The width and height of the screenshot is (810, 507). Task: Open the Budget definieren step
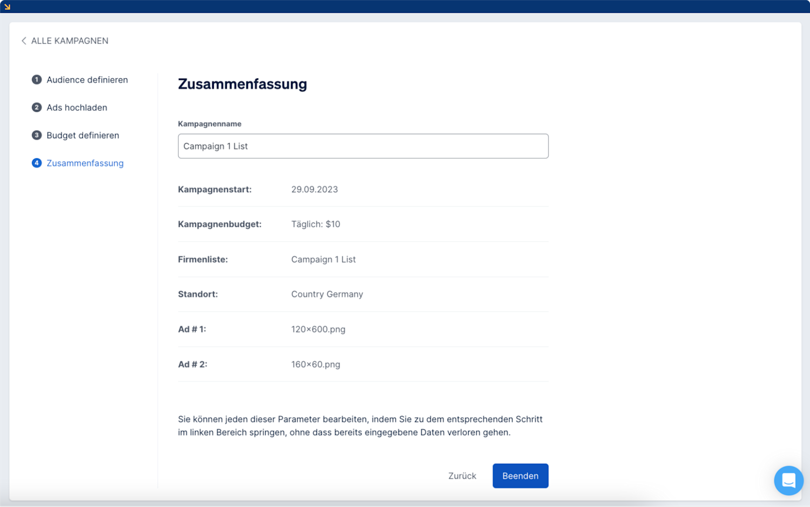coord(83,135)
